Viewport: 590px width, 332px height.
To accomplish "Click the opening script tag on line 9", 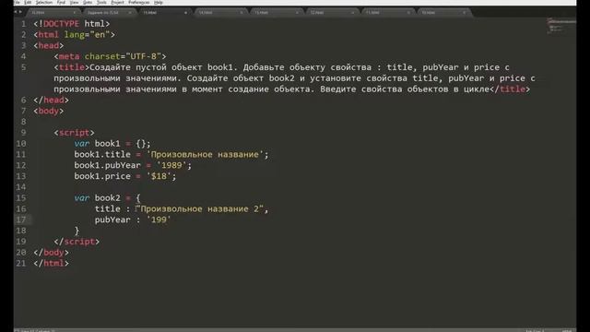I will [74, 133].
